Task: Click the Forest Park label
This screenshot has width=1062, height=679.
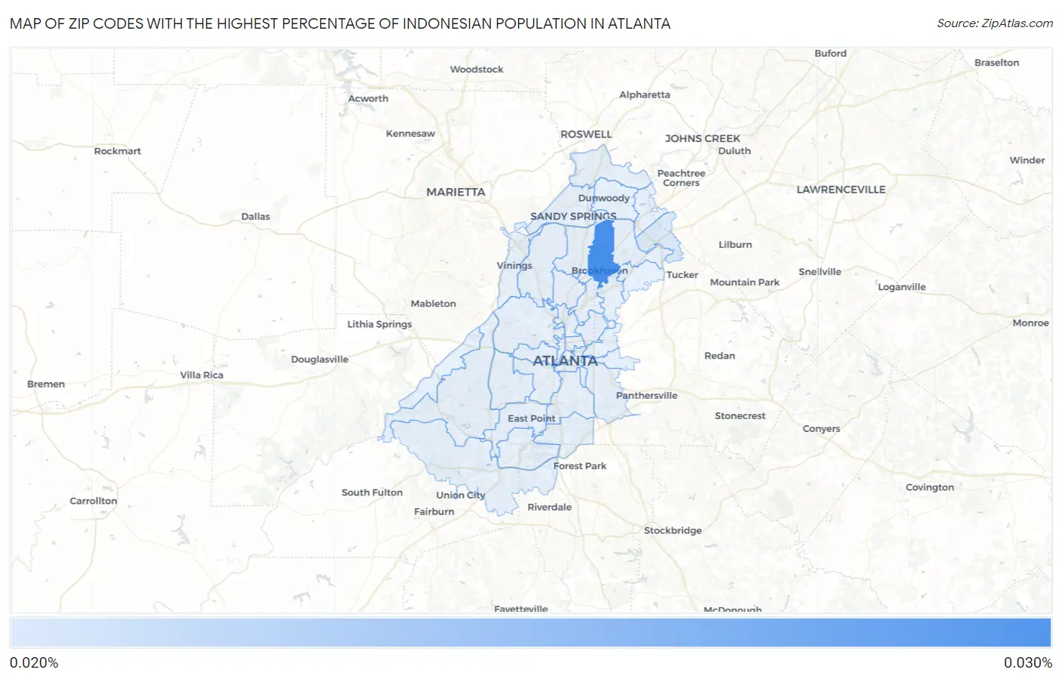Action: [x=579, y=466]
